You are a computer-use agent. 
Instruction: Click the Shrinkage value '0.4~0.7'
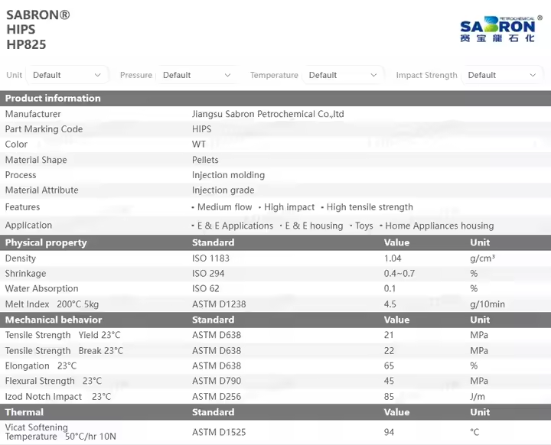point(399,273)
